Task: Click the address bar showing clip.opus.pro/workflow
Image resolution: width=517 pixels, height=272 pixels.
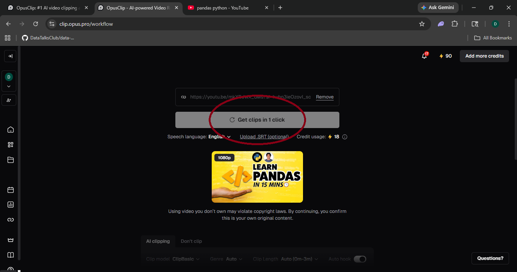Action: 238,24
